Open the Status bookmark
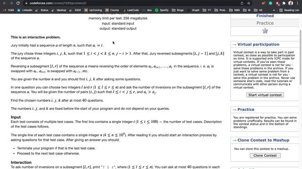 click(42, 10)
